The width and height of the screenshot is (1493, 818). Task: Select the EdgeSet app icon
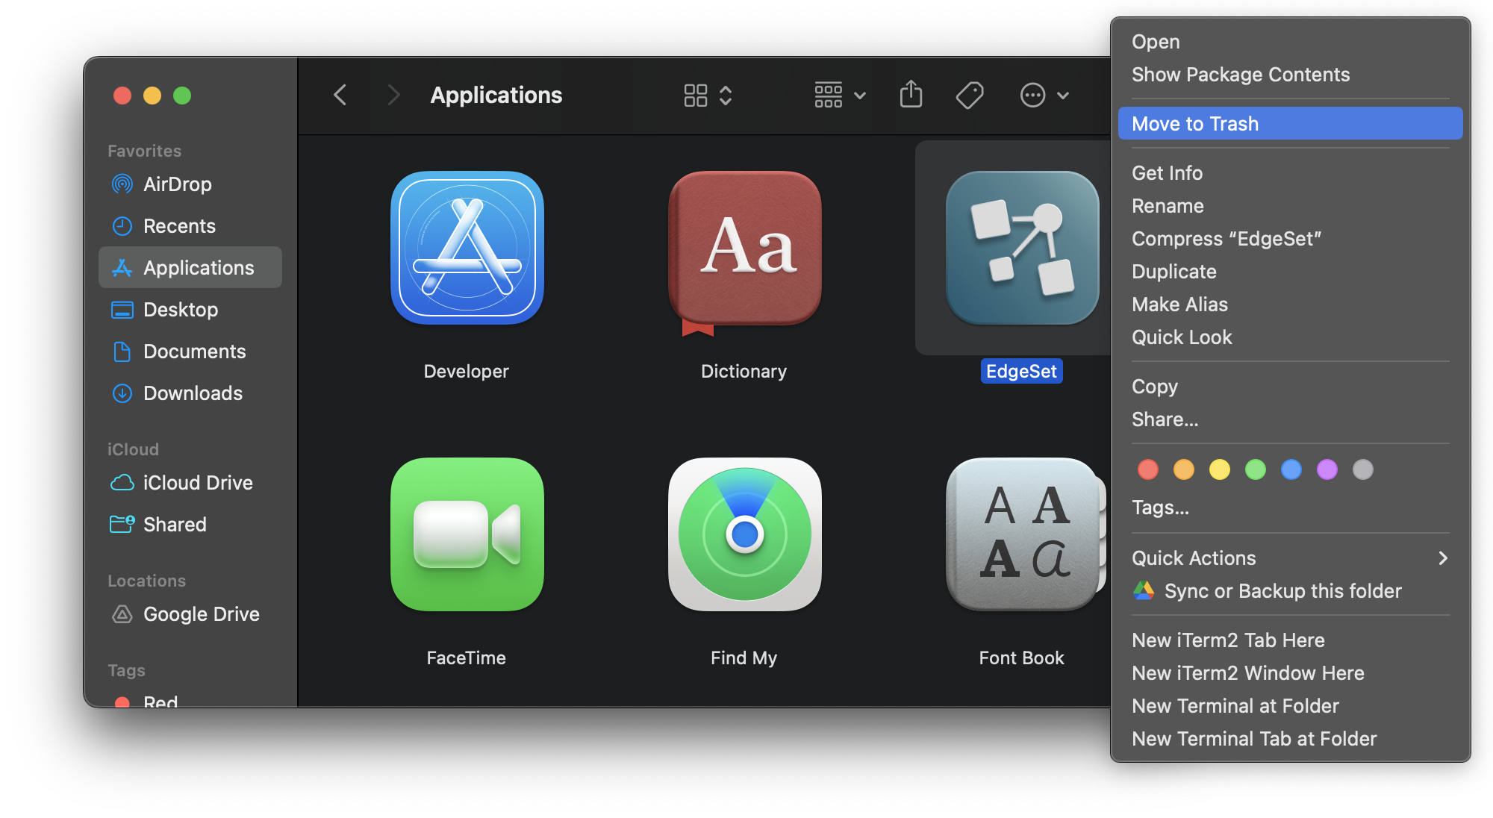[1023, 248]
